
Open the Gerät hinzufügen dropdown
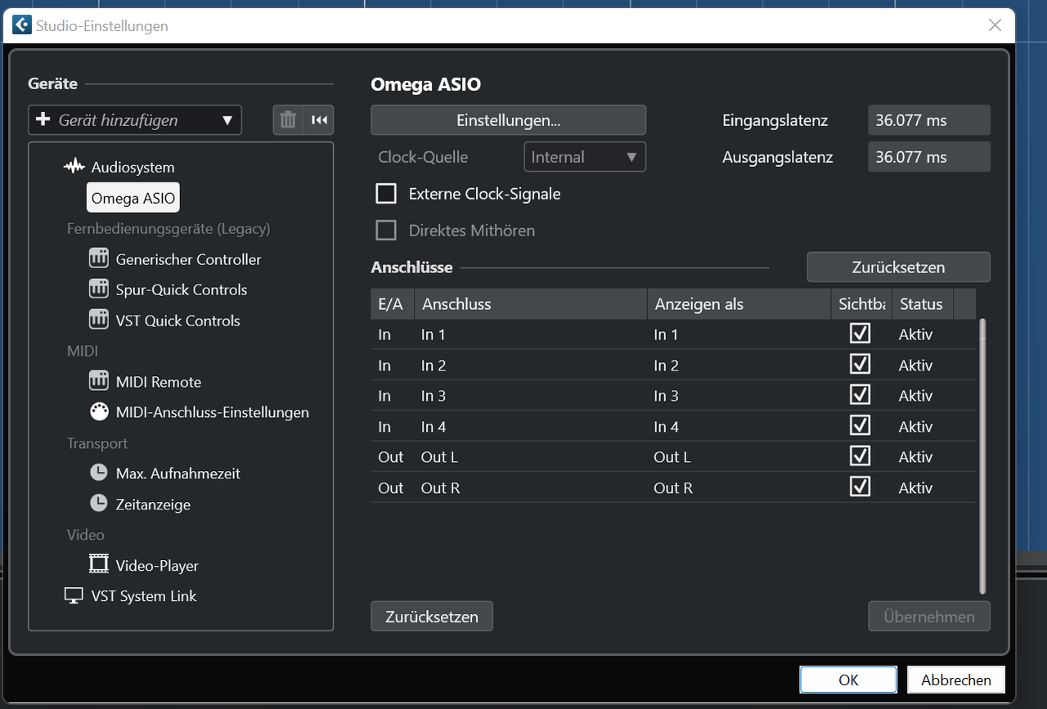coord(135,120)
